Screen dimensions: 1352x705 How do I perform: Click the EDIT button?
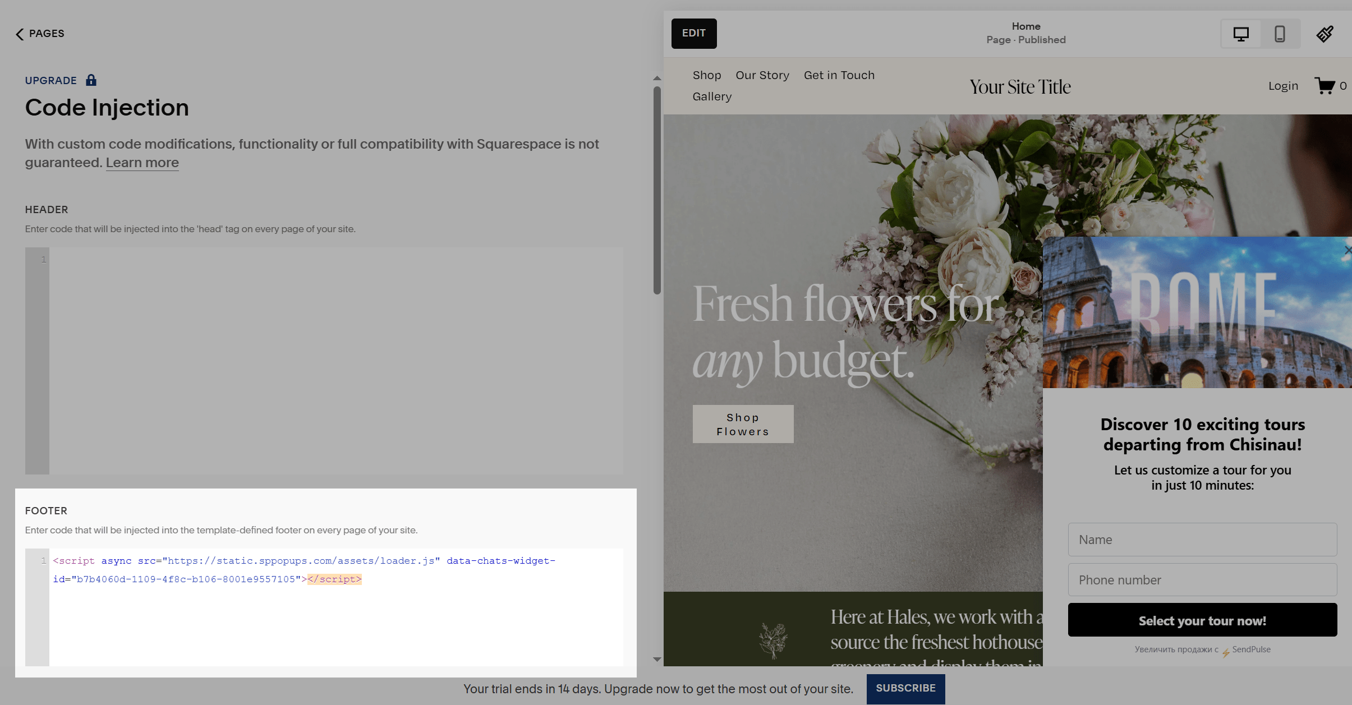click(693, 34)
